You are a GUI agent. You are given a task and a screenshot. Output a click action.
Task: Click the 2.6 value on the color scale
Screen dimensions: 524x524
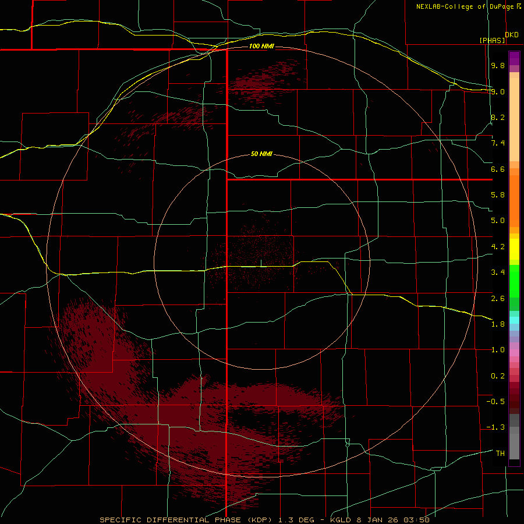tap(498, 298)
